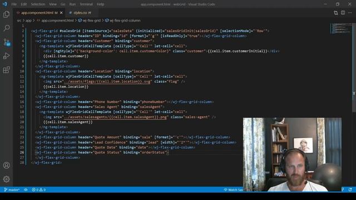Click the "Quote Date" header on line 25
356x200 pixels.
(x=105, y=147)
